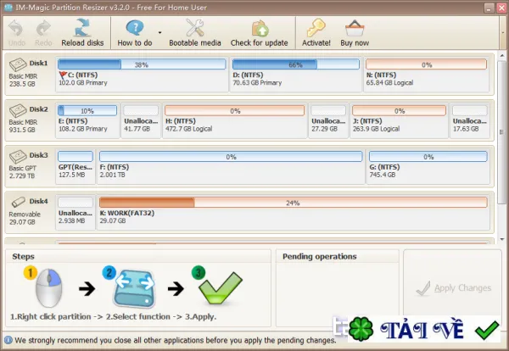509x351 pixels.
Task: Select the 41.77 GB unallocated space
Action: pyautogui.click(x=141, y=120)
